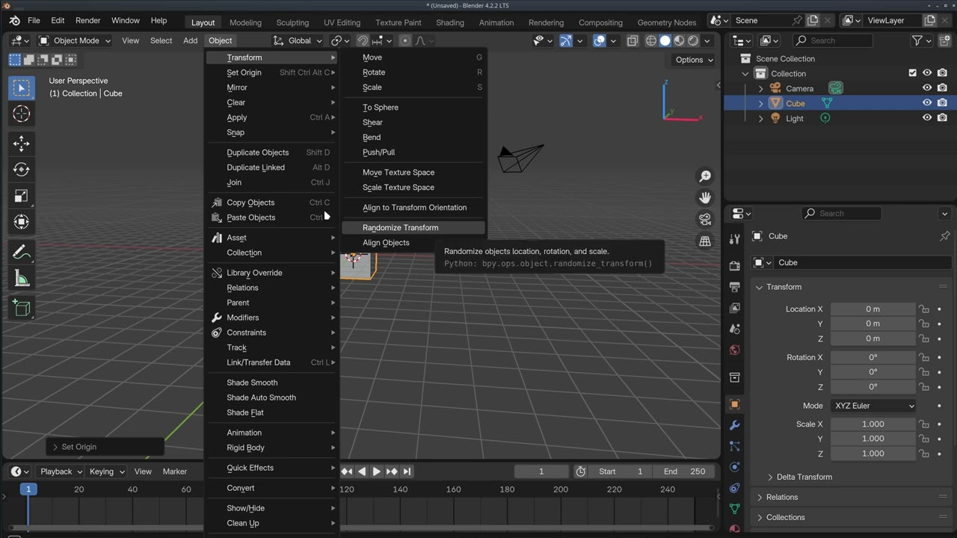957x538 pixels.
Task: Toggle Location X lock icon
Action: (x=924, y=309)
